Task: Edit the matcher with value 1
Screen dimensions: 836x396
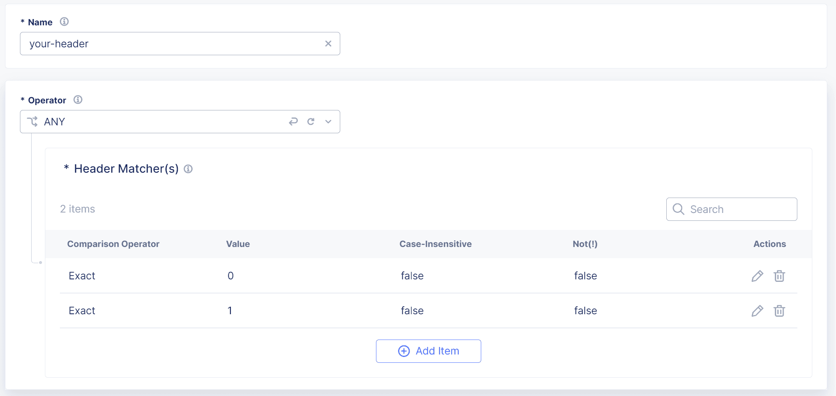Action: pos(757,310)
